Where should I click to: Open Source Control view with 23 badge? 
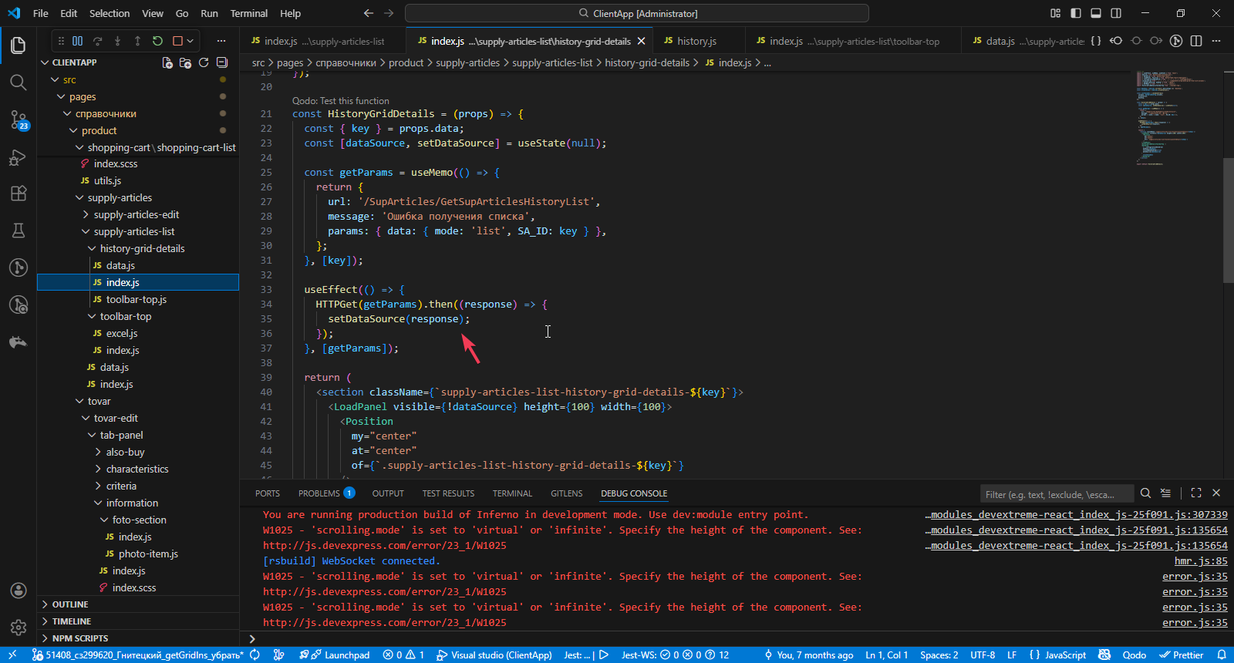click(x=19, y=119)
